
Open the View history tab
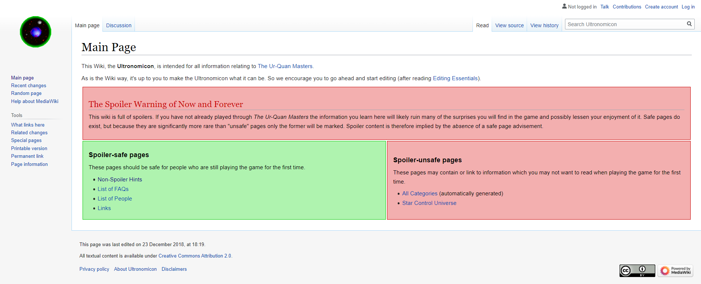coord(544,25)
